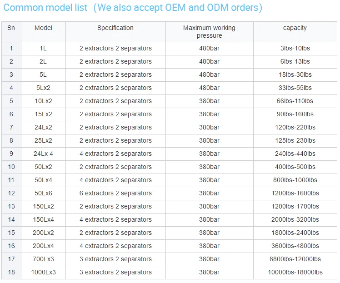The width and height of the screenshot is (340, 283).
Task: Click the 66lbs-110lbs capacity cell
Action: [295, 101]
